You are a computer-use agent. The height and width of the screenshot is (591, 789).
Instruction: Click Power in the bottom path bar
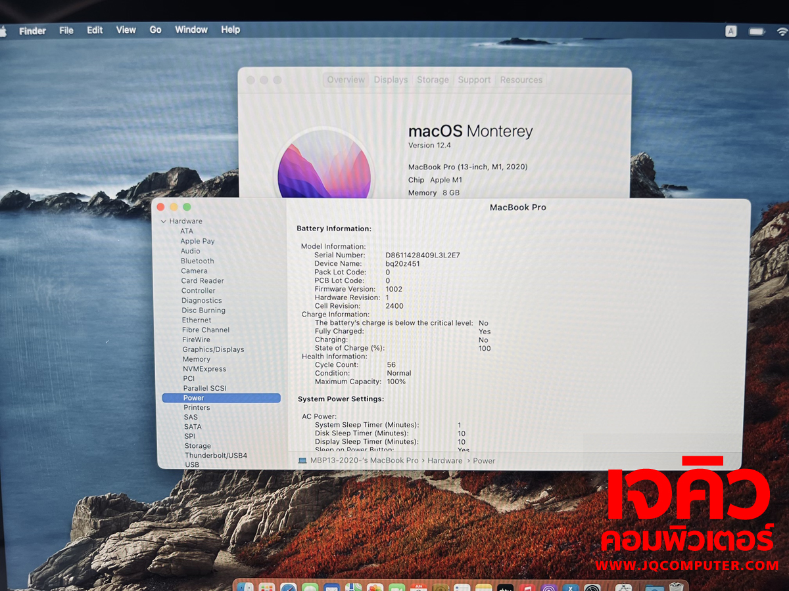click(x=484, y=461)
